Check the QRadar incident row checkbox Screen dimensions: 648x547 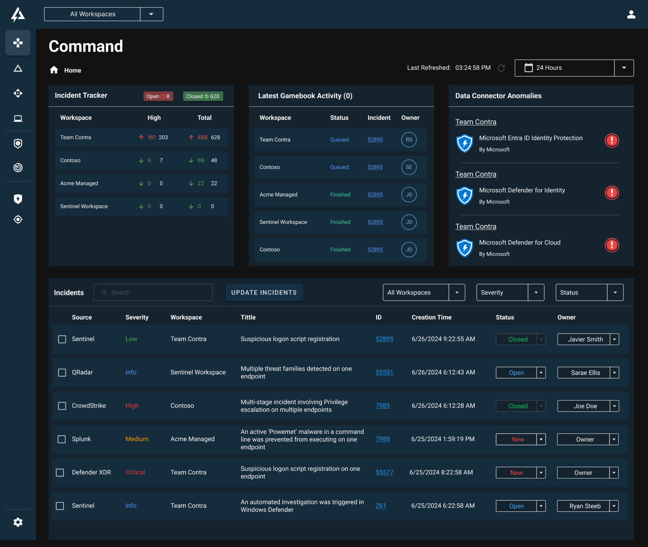[62, 373]
